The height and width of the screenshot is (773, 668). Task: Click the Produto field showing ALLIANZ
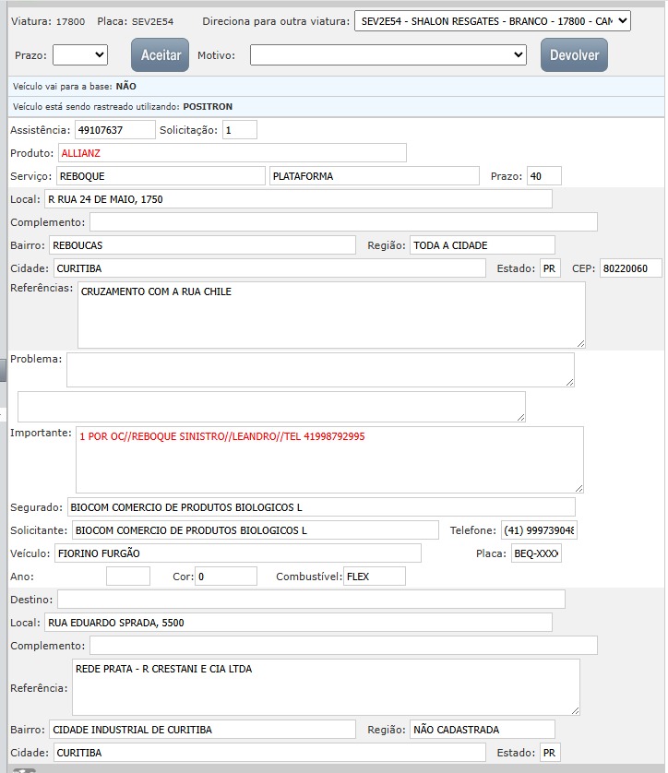pos(232,153)
